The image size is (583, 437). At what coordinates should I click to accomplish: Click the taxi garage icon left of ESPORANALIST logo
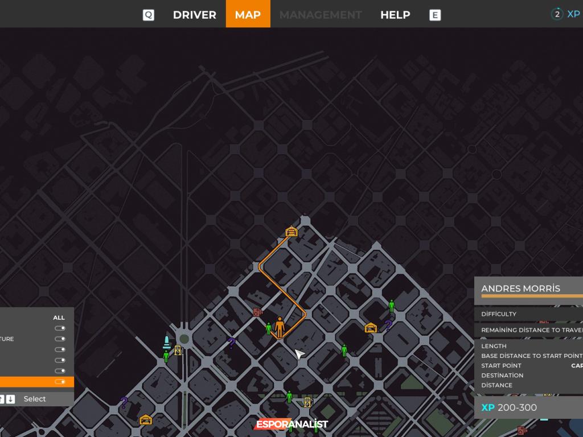[146, 420]
